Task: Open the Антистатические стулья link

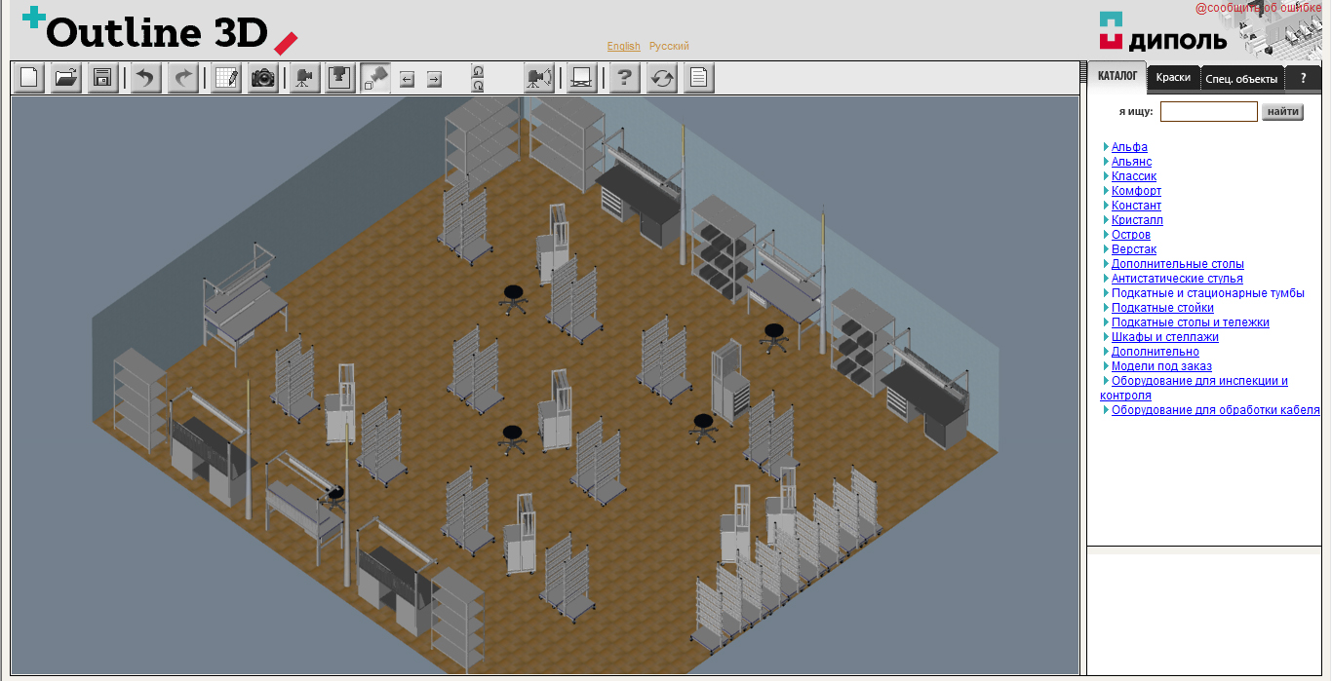Action: [x=1177, y=279]
